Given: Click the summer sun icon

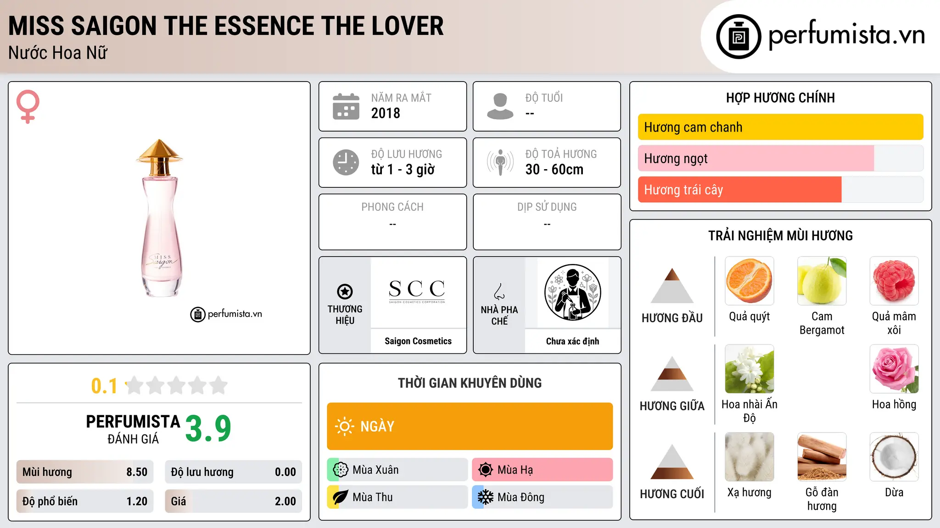Looking at the screenshot, I should [486, 470].
